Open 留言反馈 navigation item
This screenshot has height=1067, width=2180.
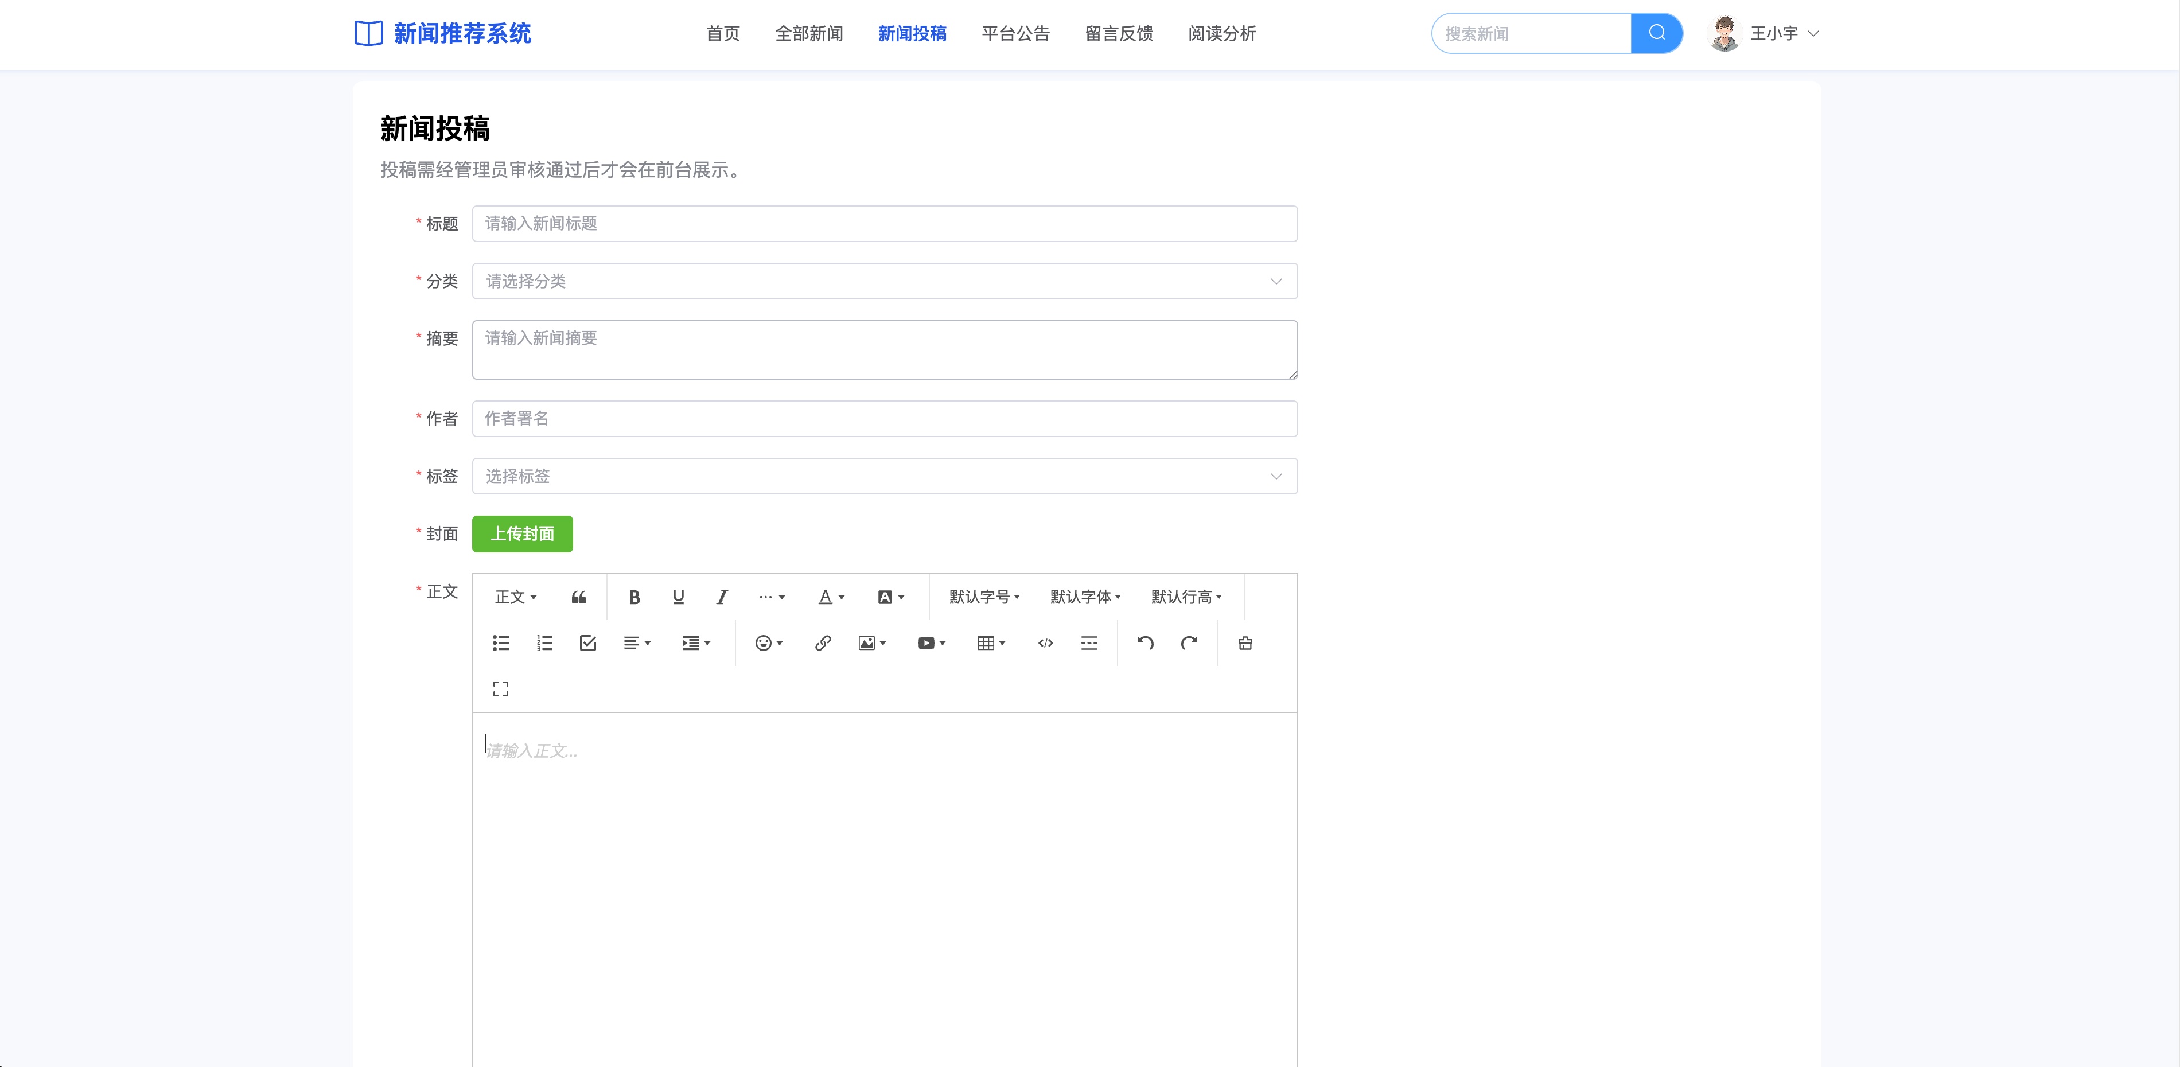[1119, 33]
